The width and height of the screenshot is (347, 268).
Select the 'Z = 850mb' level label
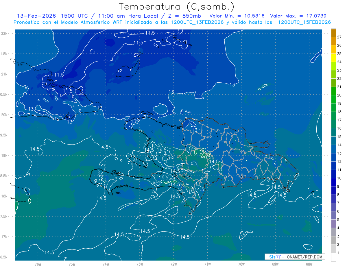coord(185,16)
